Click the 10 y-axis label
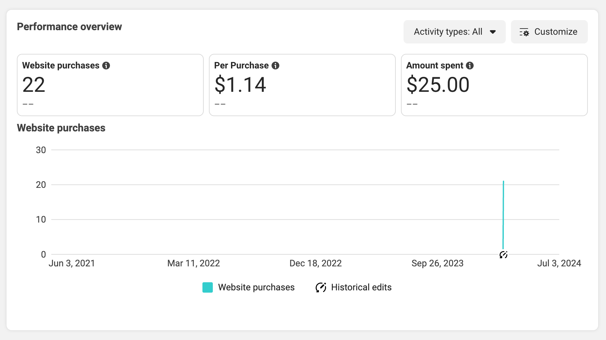606x340 pixels. pyautogui.click(x=41, y=220)
